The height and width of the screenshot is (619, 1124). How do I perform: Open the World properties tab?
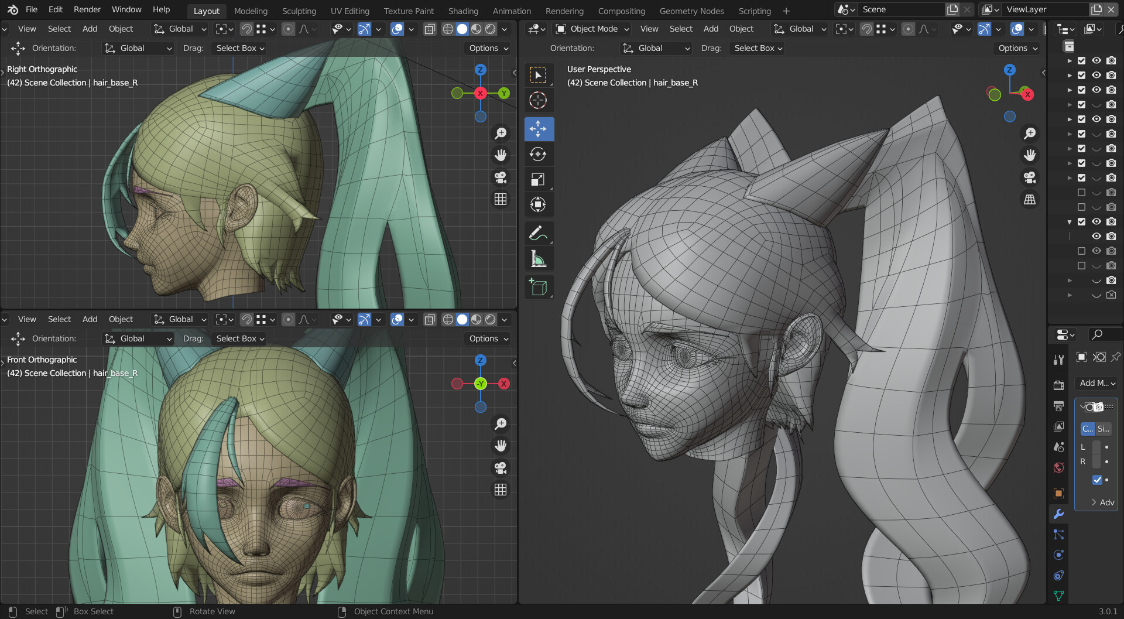pyautogui.click(x=1058, y=467)
